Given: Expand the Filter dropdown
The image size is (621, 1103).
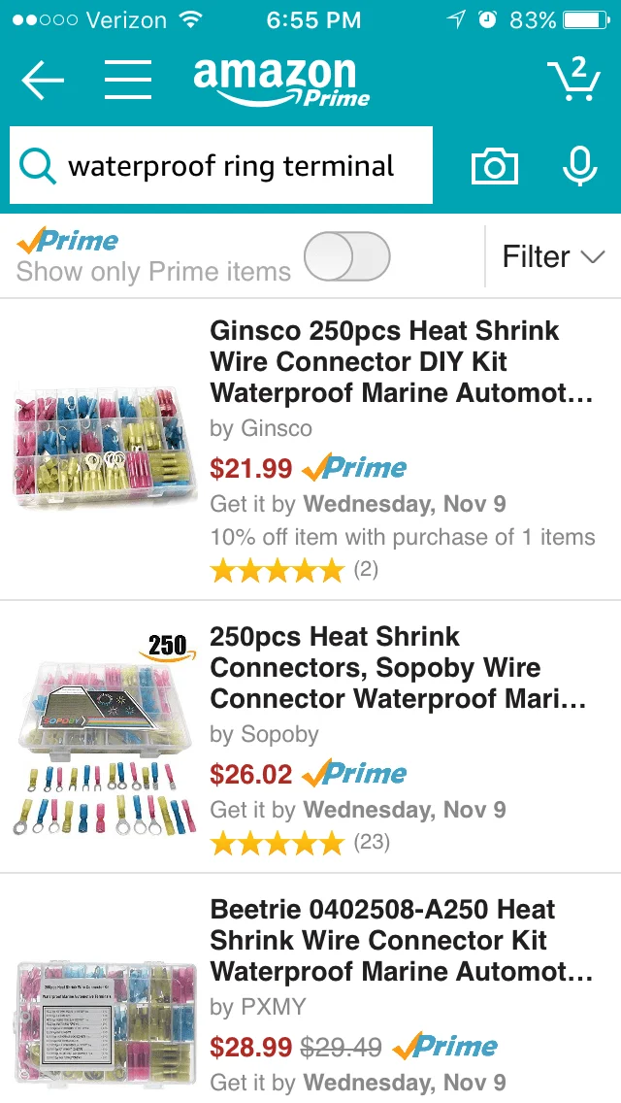Looking at the screenshot, I should (552, 257).
